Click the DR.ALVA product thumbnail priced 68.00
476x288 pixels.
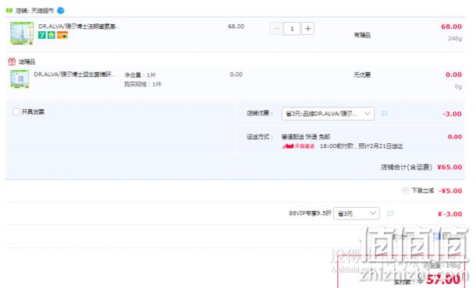(22, 33)
